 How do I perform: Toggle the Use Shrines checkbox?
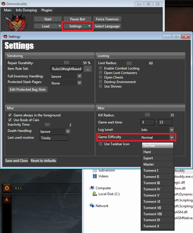click(100, 86)
